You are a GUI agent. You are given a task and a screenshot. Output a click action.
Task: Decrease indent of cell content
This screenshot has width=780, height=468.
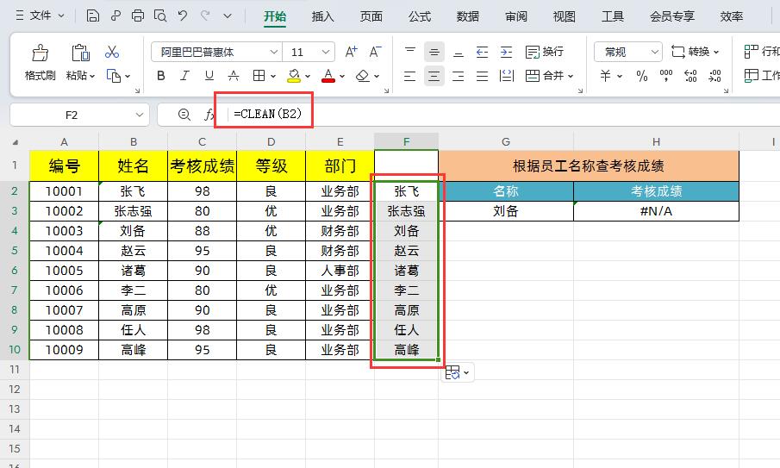pos(482,52)
